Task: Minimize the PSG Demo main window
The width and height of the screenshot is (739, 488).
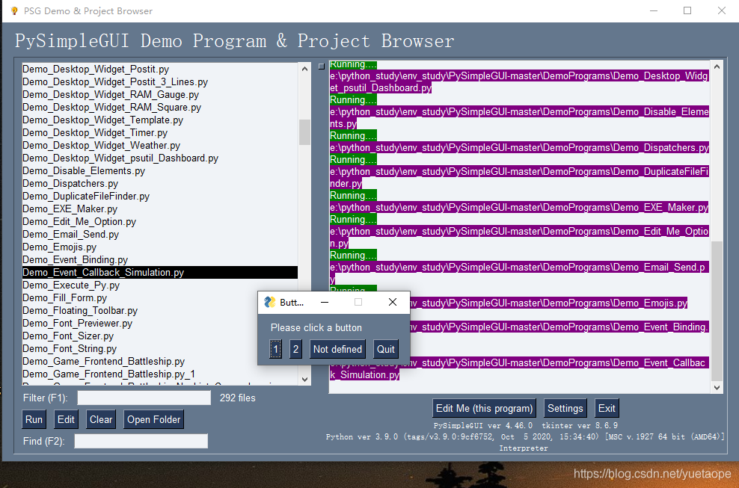Action: click(654, 10)
